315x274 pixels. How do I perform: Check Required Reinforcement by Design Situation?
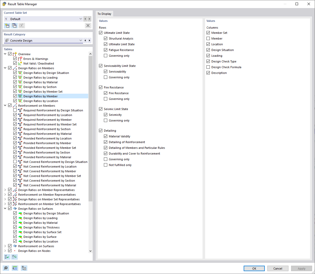15,110
